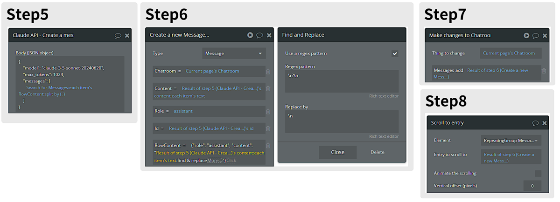This screenshot has width=560, height=202.
Task: Open comment icon on Claude API step
Action: [x=118, y=35]
